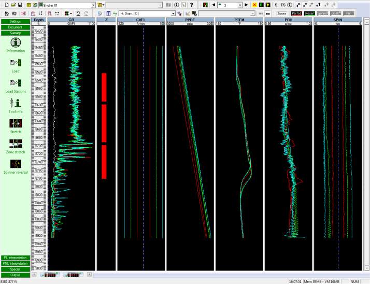Click the first icon in second toolbar row
370x284 pixels.
click(7, 13)
